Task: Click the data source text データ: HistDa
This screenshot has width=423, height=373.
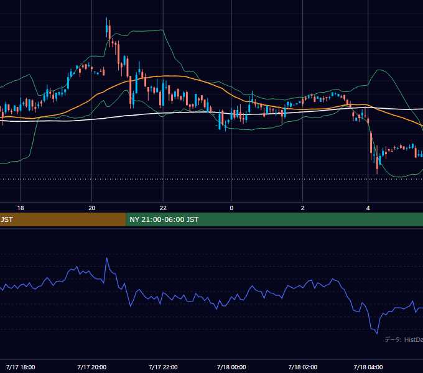Action: (x=404, y=339)
